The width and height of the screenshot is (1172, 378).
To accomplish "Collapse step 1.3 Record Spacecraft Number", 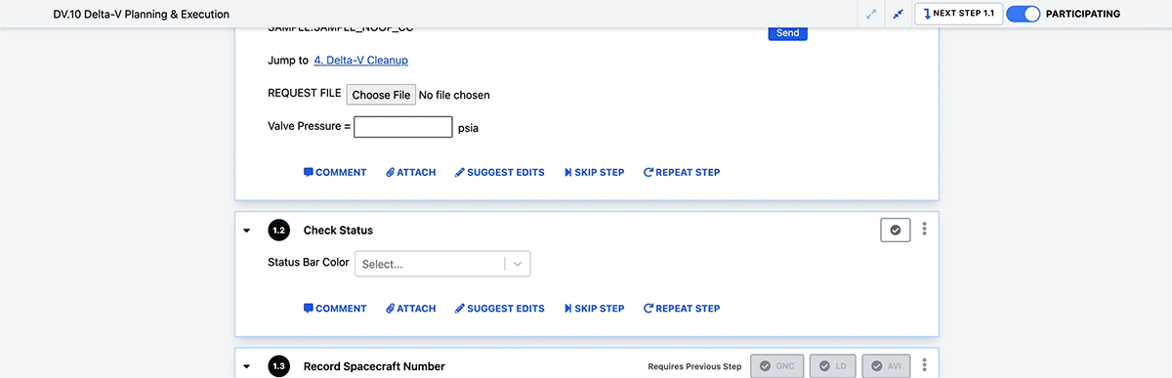I will [x=247, y=366].
